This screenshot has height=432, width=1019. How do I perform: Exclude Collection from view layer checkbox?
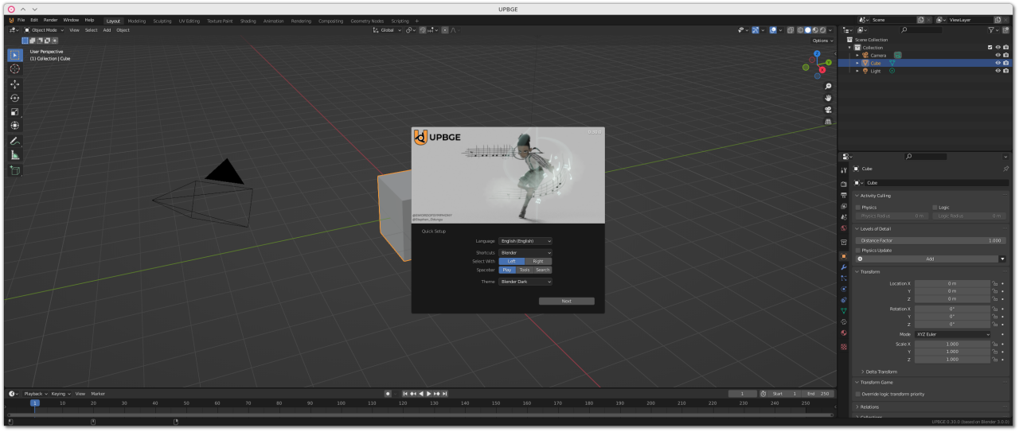[x=990, y=47]
